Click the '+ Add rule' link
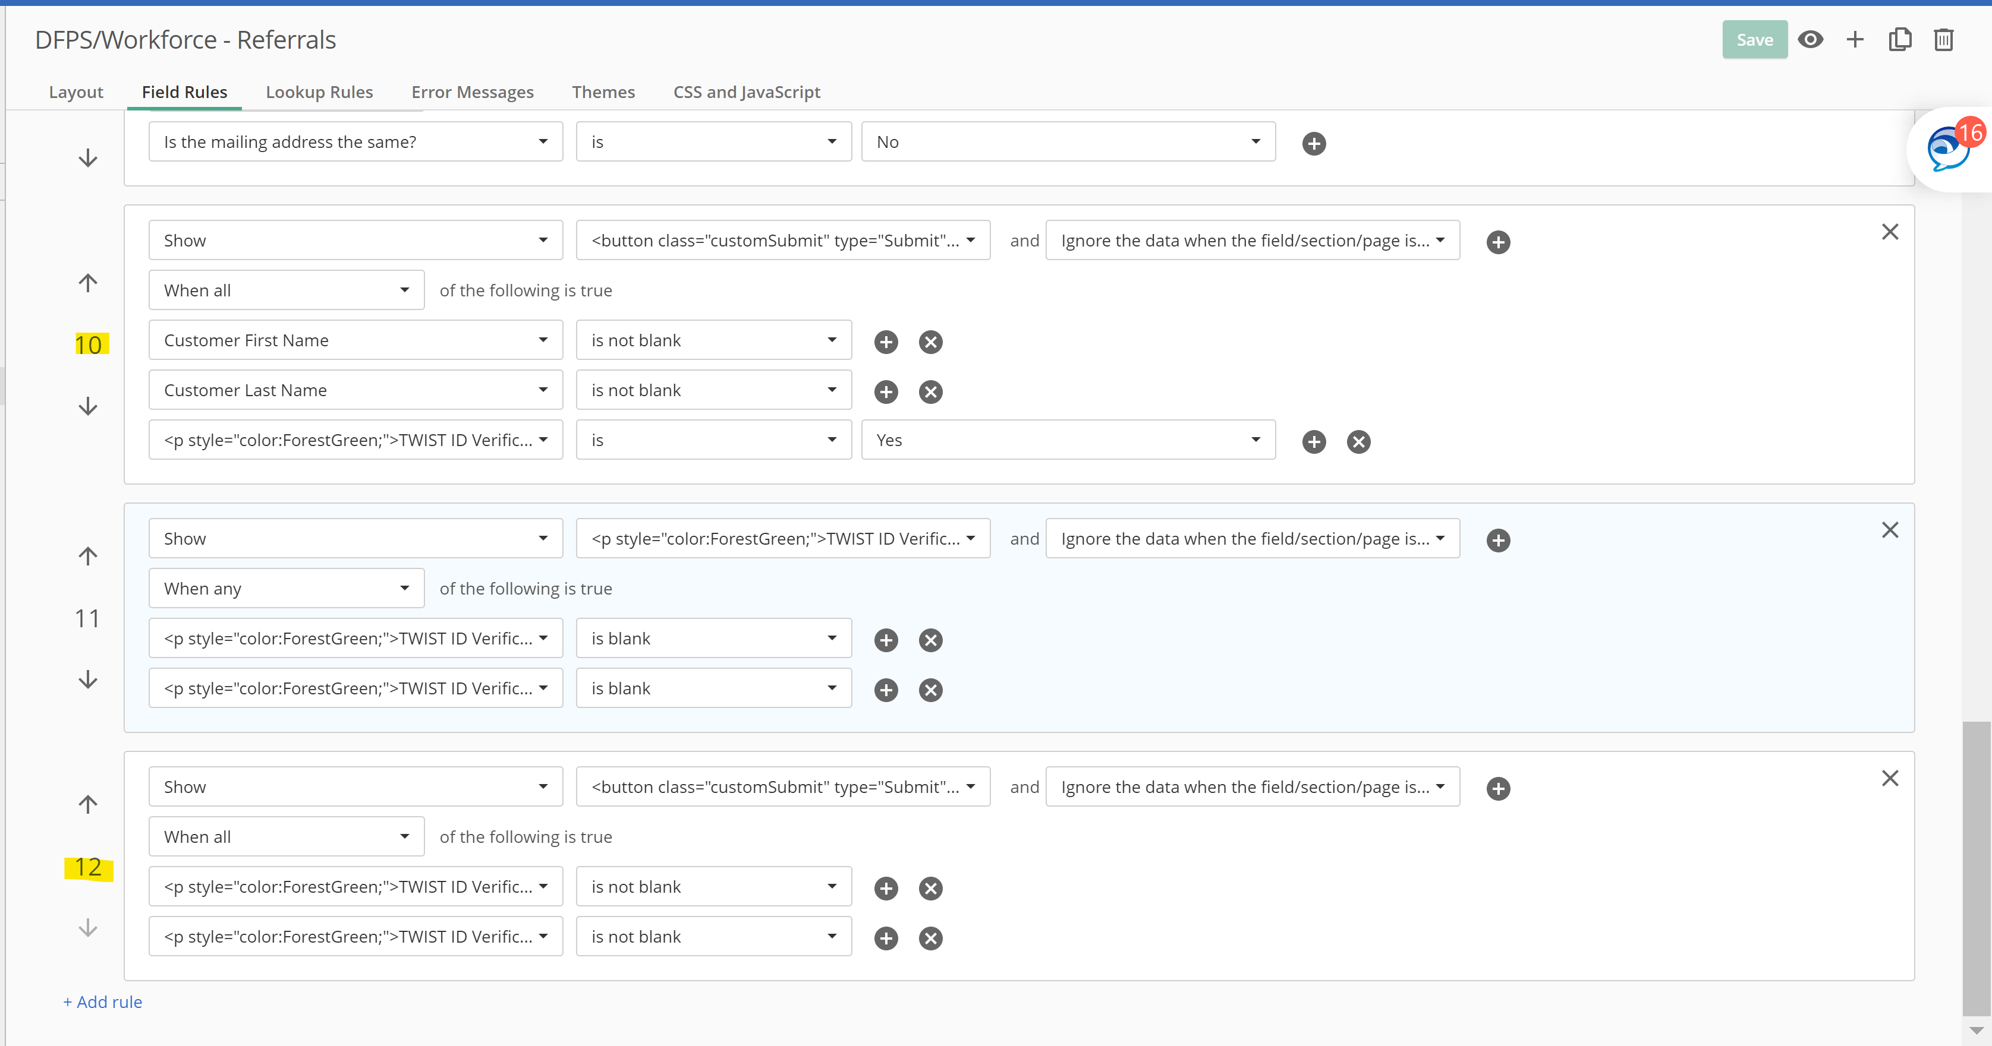This screenshot has height=1046, width=1992. pos(103,1002)
